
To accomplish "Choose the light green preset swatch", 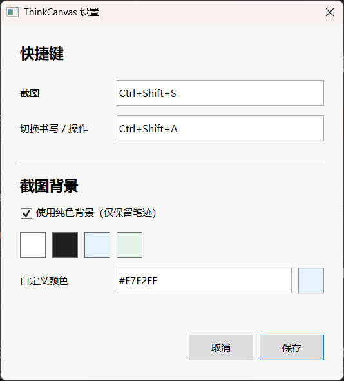I will pyautogui.click(x=129, y=245).
